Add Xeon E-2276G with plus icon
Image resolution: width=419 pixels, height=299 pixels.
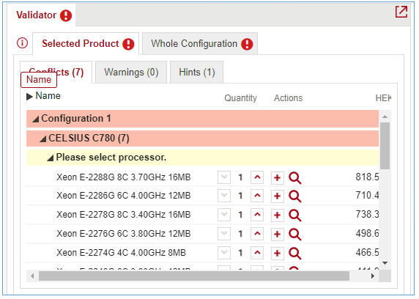(278, 234)
